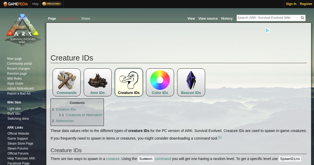Open the ARK Survival Evolved Wiki logo
Viewport: 314px width, 165px height.
pyautogui.click(x=23, y=30)
